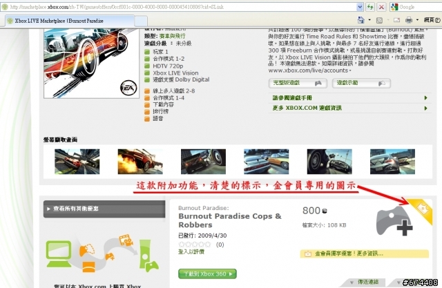442x288 pixels.
Task: Click the 遊戲示範 game demo button
Action: click(x=361, y=83)
